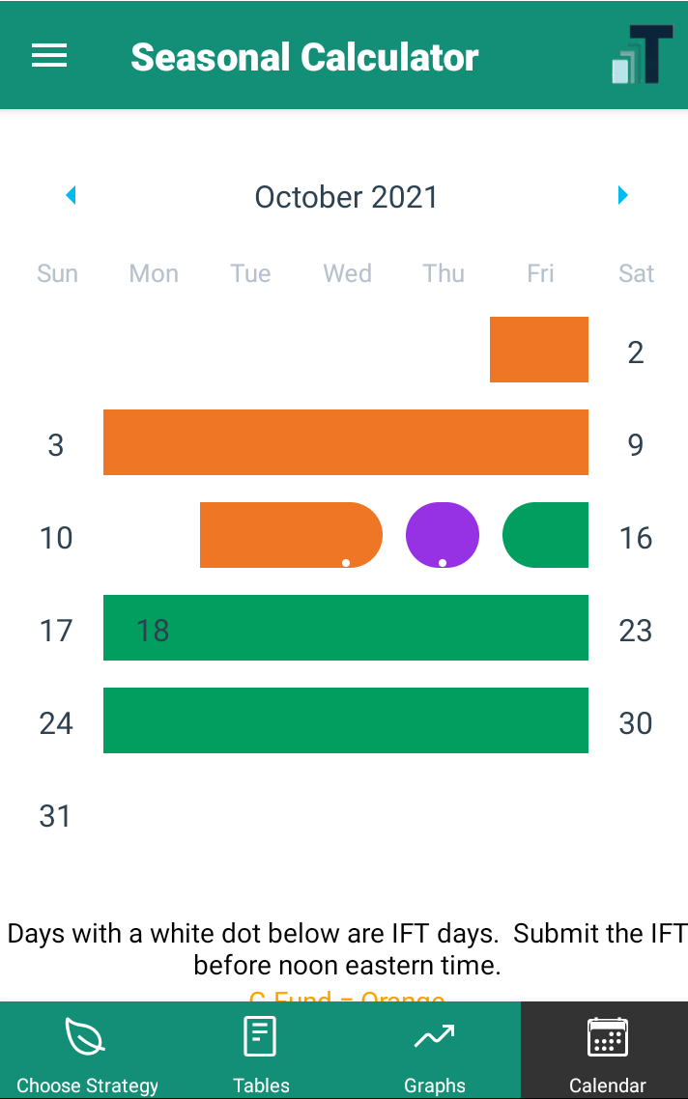The height and width of the screenshot is (1099, 688).
Task: Select the white dot under October 13
Action: point(346,561)
